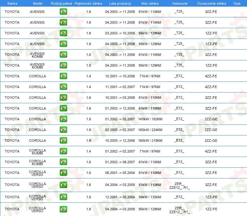Click the Rodzaj paliwa column header

(62, 3)
